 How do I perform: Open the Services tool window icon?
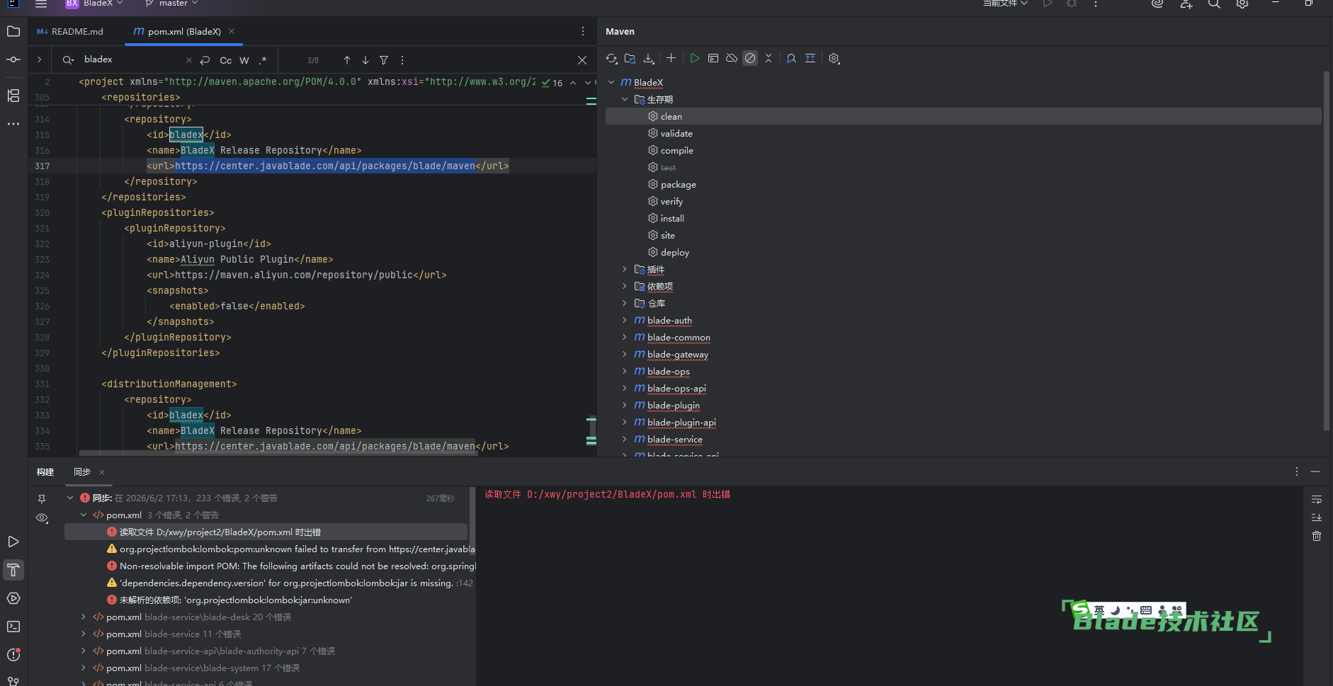tap(13, 598)
